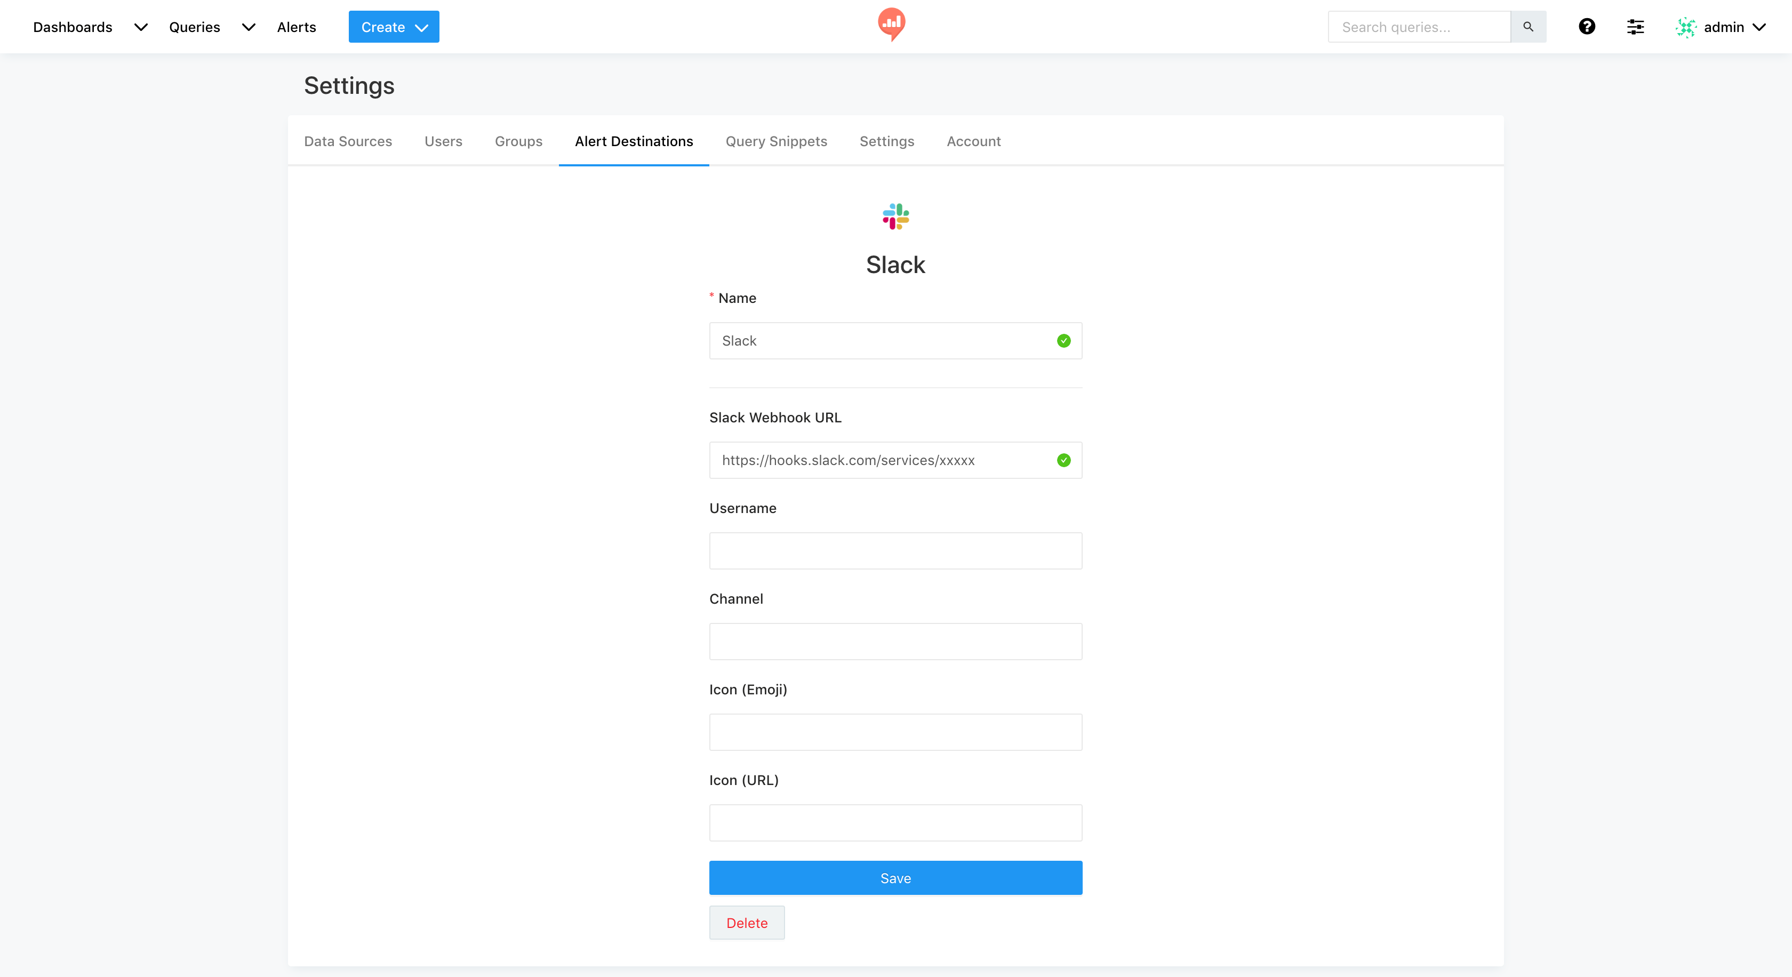Go to the Alerts menu item

pos(297,27)
